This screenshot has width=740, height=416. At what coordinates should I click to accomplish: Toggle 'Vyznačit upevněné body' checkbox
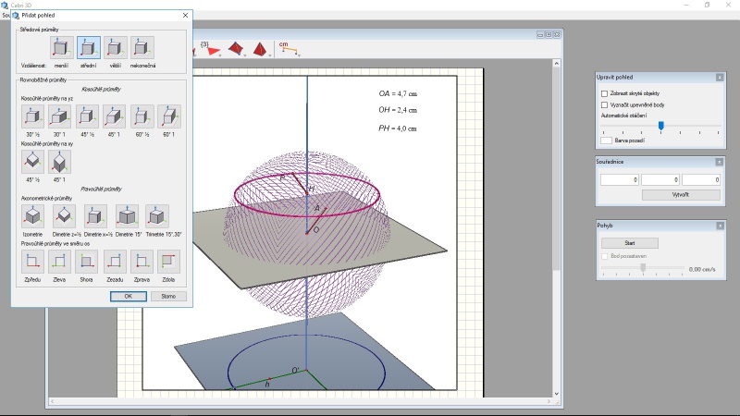point(604,104)
